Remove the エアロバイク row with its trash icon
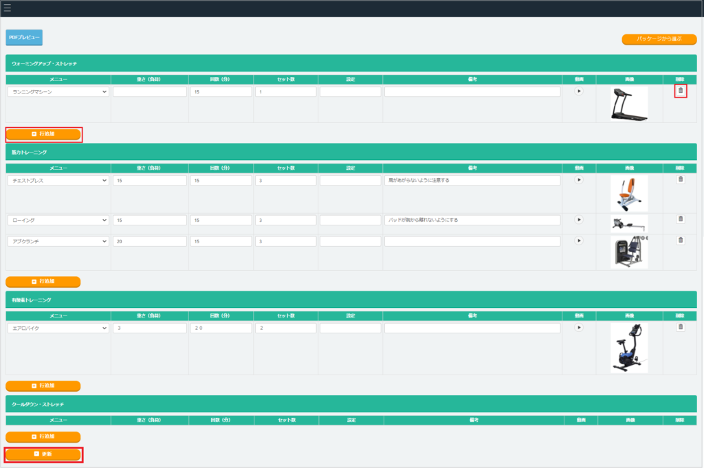 click(x=681, y=327)
